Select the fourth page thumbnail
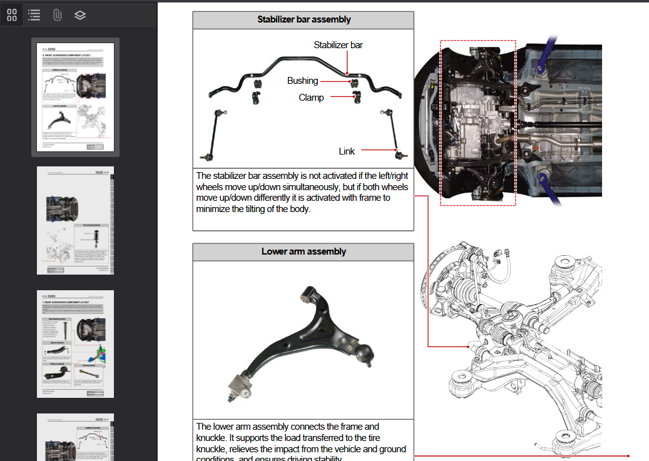The height and width of the screenshot is (461, 649). (x=75, y=437)
